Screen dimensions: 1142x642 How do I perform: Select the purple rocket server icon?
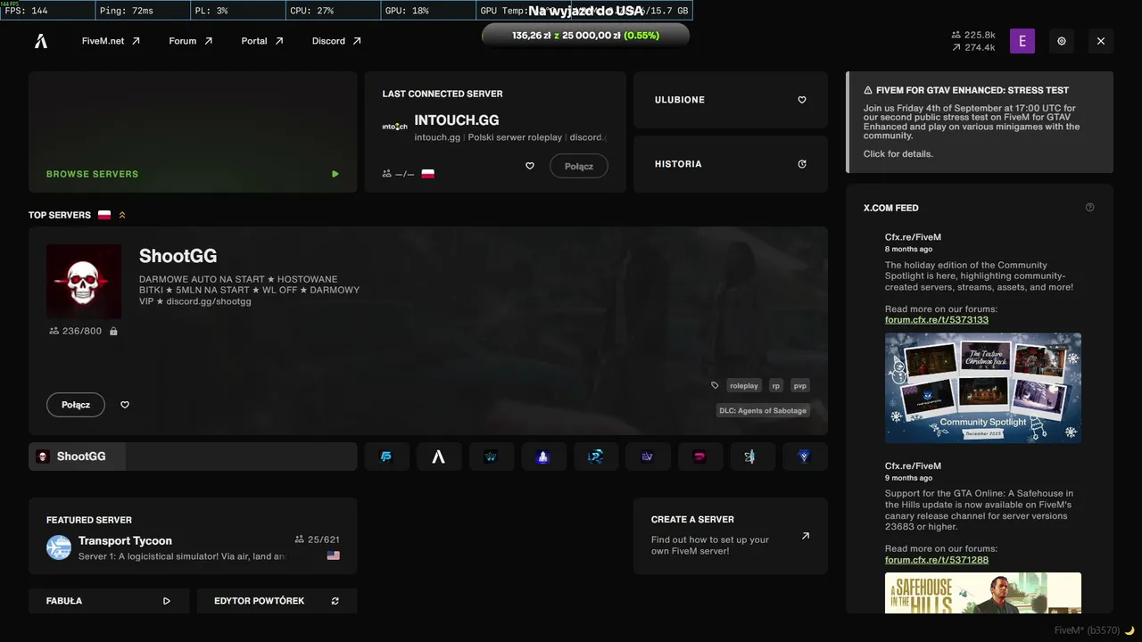[543, 457]
